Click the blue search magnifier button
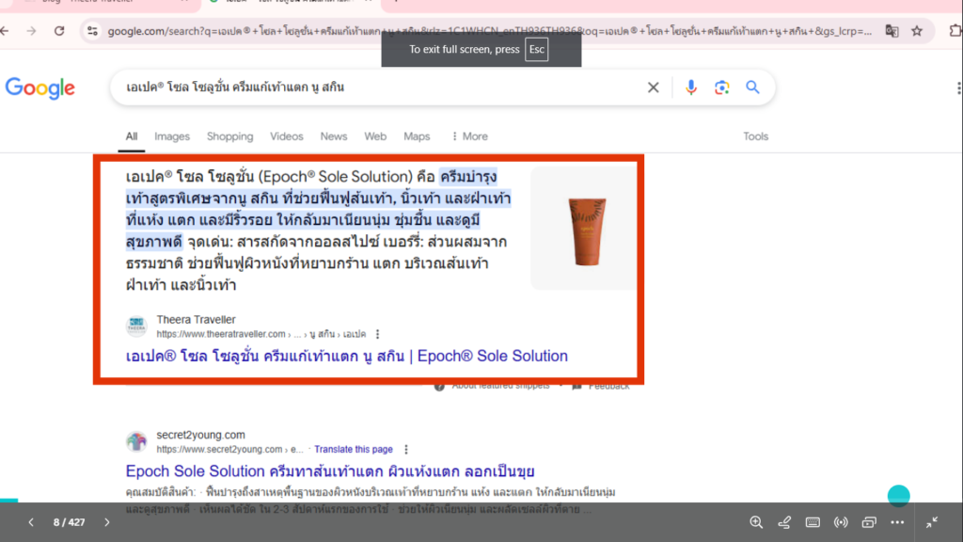The height and width of the screenshot is (542, 963). coord(752,88)
